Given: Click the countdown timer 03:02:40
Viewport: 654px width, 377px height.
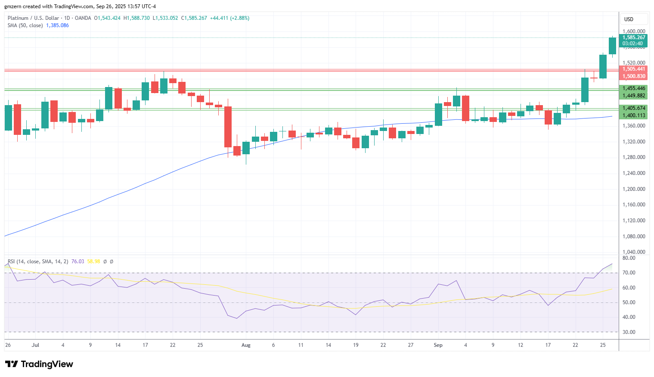Looking at the screenshot, I should coord(632,44).
